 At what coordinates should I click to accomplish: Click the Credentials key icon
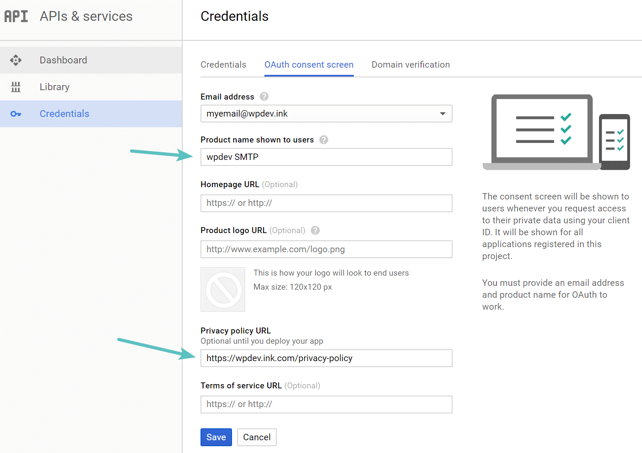point(16,114)
